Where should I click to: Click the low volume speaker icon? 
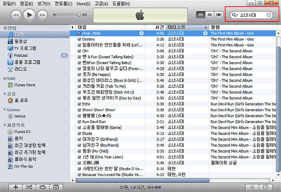point(55,15)
